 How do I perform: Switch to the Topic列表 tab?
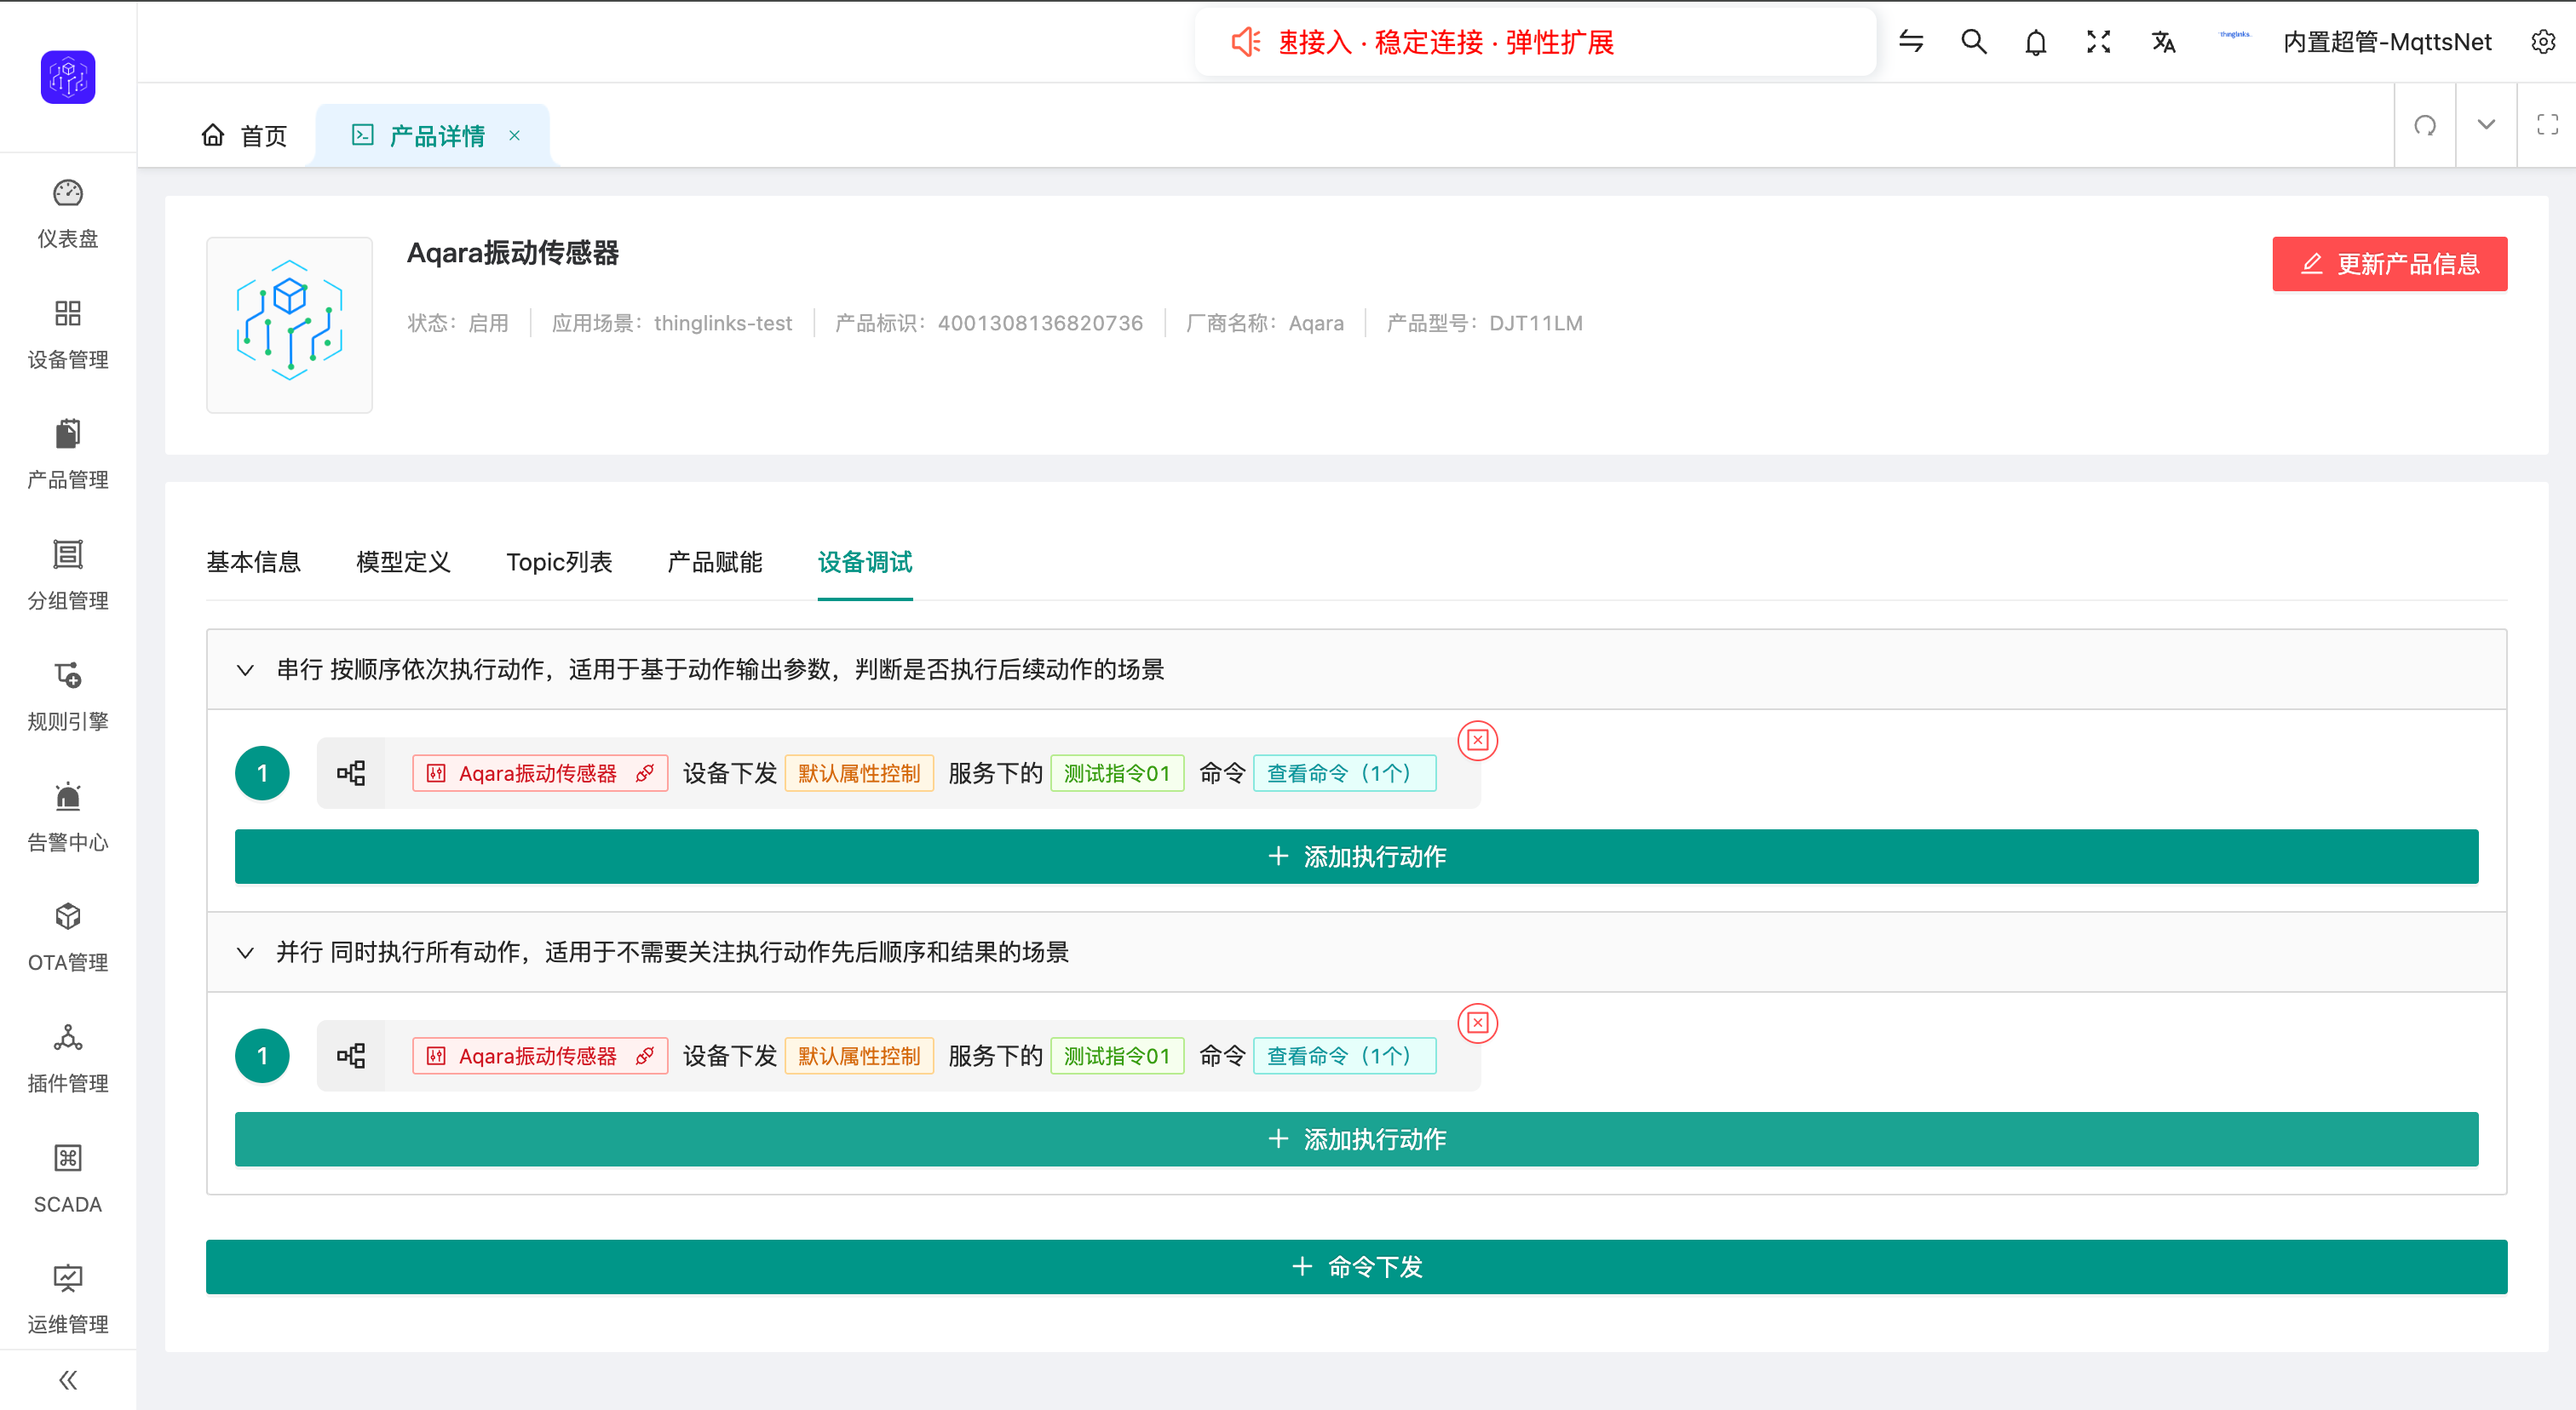point(559,562)
